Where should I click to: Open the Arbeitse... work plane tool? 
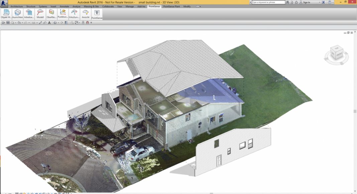[x=29, y=14]
